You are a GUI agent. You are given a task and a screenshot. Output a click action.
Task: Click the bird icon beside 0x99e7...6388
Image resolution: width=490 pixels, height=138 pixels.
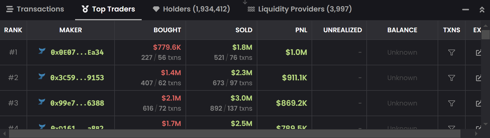(42, 102)
